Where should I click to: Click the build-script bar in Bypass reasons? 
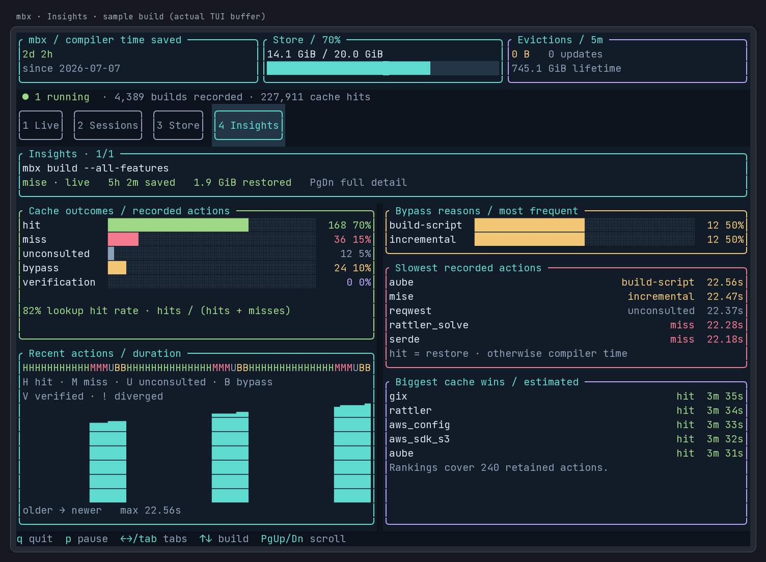click(x=530, y=225)
